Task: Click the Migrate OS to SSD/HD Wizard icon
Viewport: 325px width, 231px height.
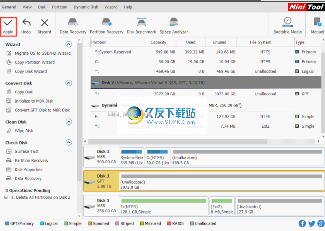Action: coord(9,53)
